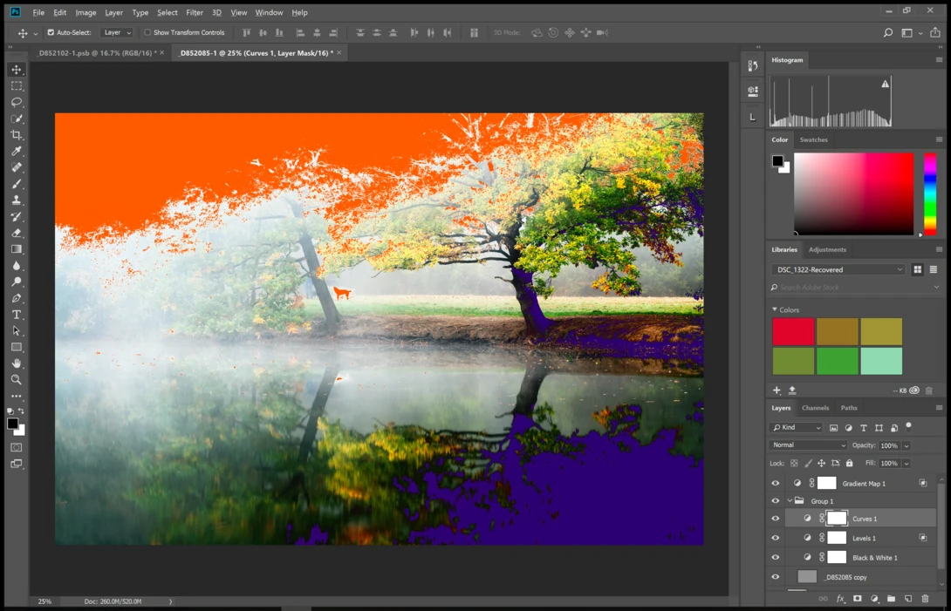Select the Quick Selection tool
951x611 pixels.
[x=17, y=119]
